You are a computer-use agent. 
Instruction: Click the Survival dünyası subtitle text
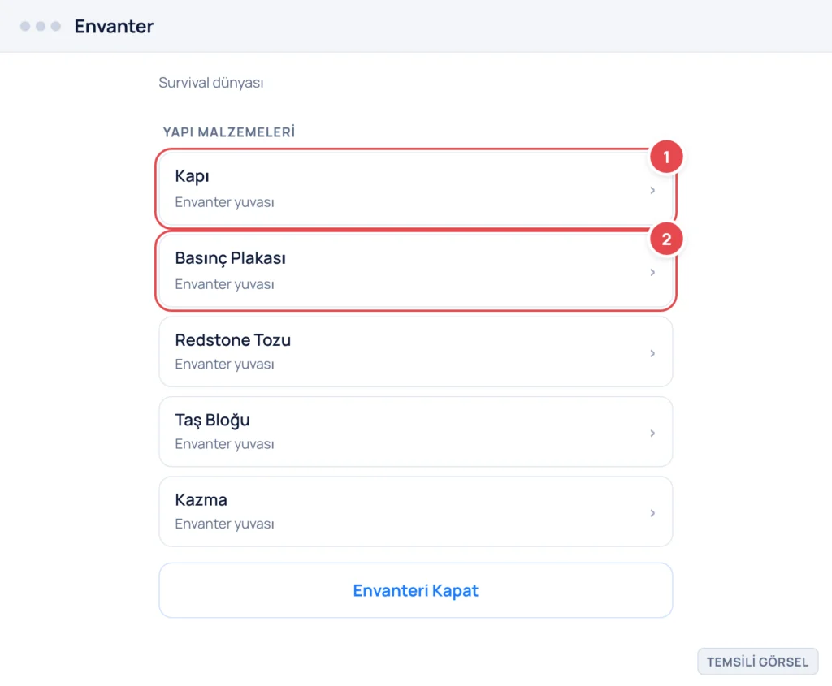tap(211, 83)
